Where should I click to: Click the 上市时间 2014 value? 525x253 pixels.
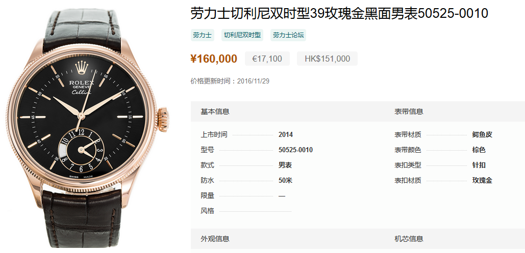click(x=286, y=135)
